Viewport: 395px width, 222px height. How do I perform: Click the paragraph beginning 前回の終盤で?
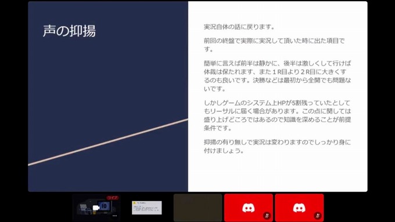coord(274,45)
